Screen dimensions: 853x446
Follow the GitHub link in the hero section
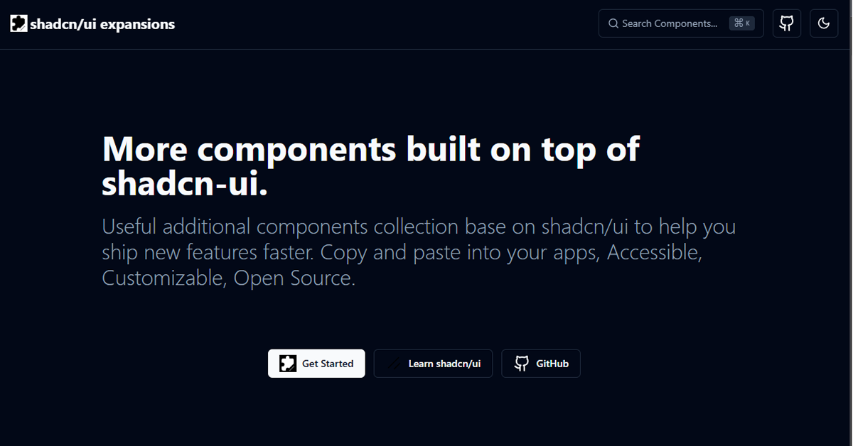[x=541, y=363]
